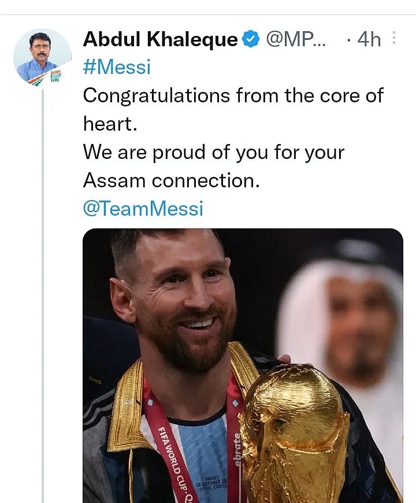Click the blue verified badge
Viewport: 416px width, 503px height.
pyautogui.click(x=250, y=40)
